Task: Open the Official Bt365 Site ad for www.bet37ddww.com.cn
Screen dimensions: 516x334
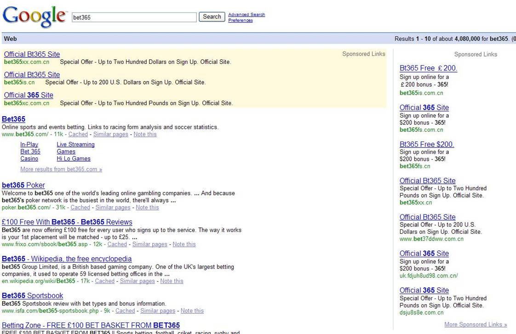Action: pos(428,217)
